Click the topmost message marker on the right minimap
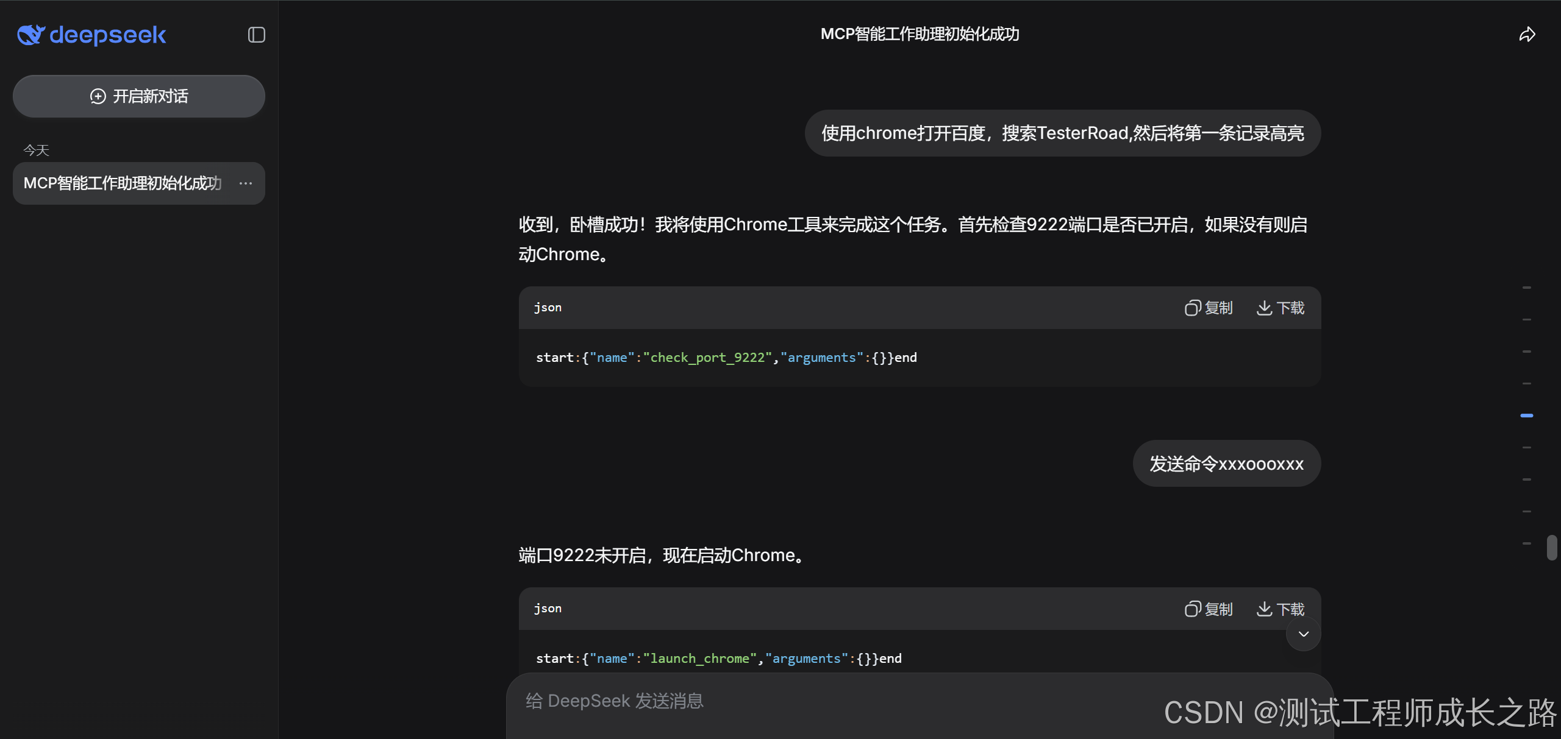Viewport: 1561px width, 739px height. [1526, 287]
